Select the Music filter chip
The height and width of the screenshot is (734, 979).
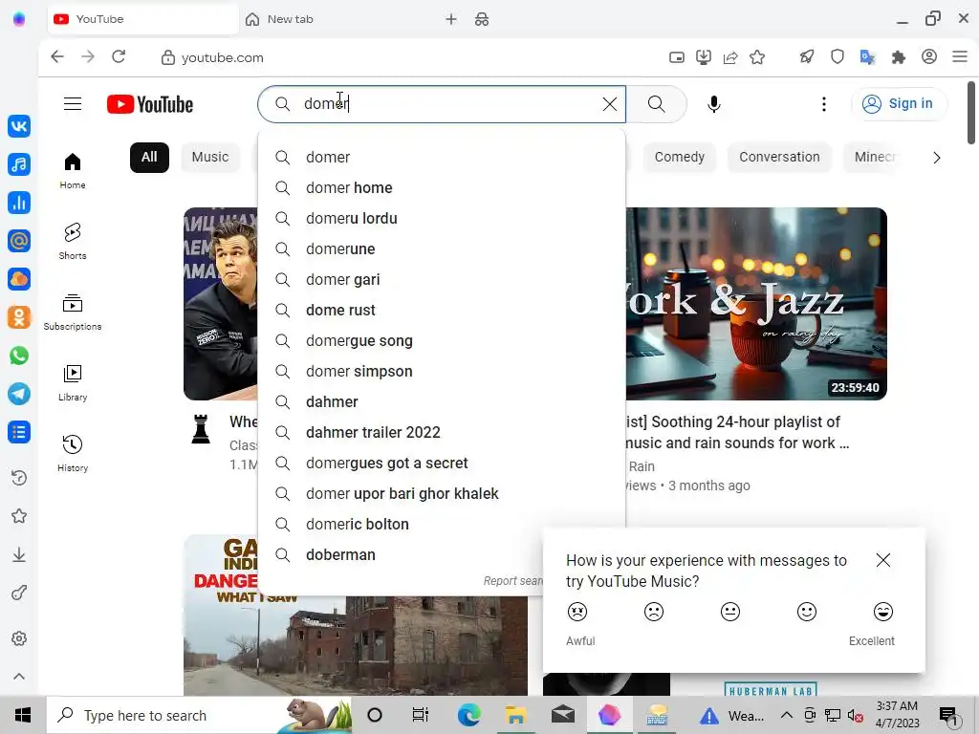coord(209,158)
